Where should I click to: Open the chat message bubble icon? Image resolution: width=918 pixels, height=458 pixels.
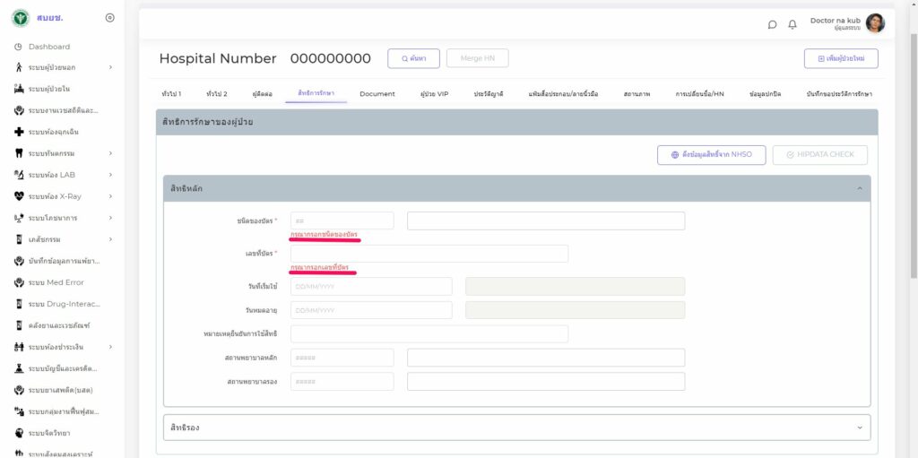tap(773, 24)
